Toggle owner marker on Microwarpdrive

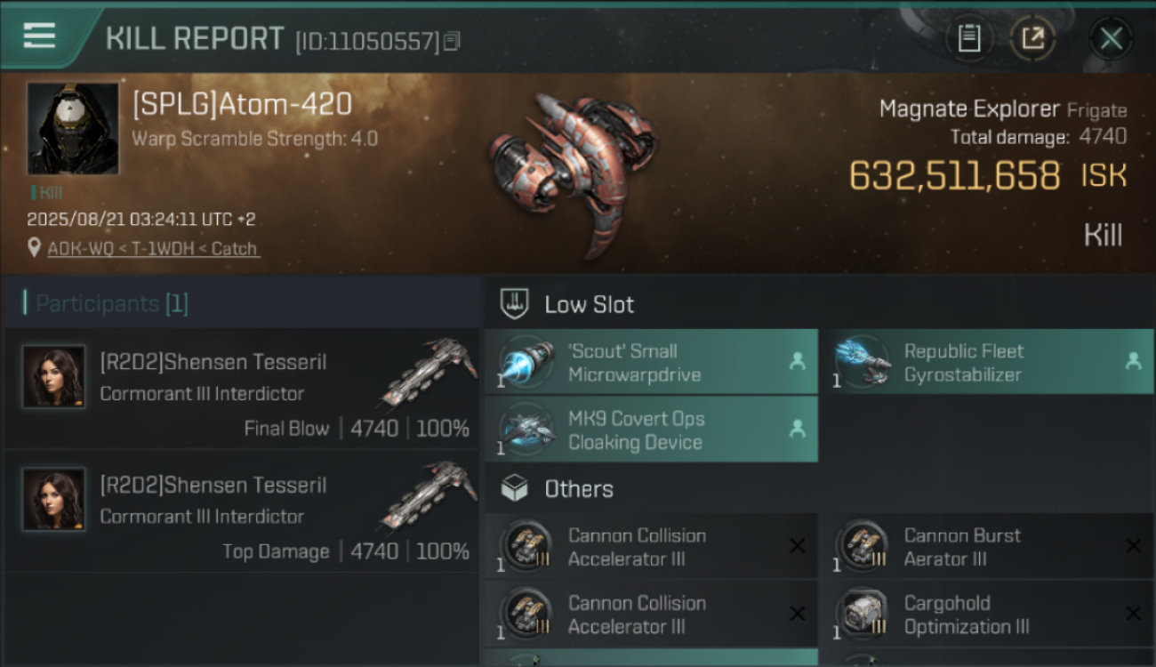pos(797,361)
